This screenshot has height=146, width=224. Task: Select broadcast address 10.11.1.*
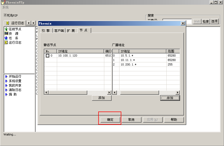tap(128, 60)
